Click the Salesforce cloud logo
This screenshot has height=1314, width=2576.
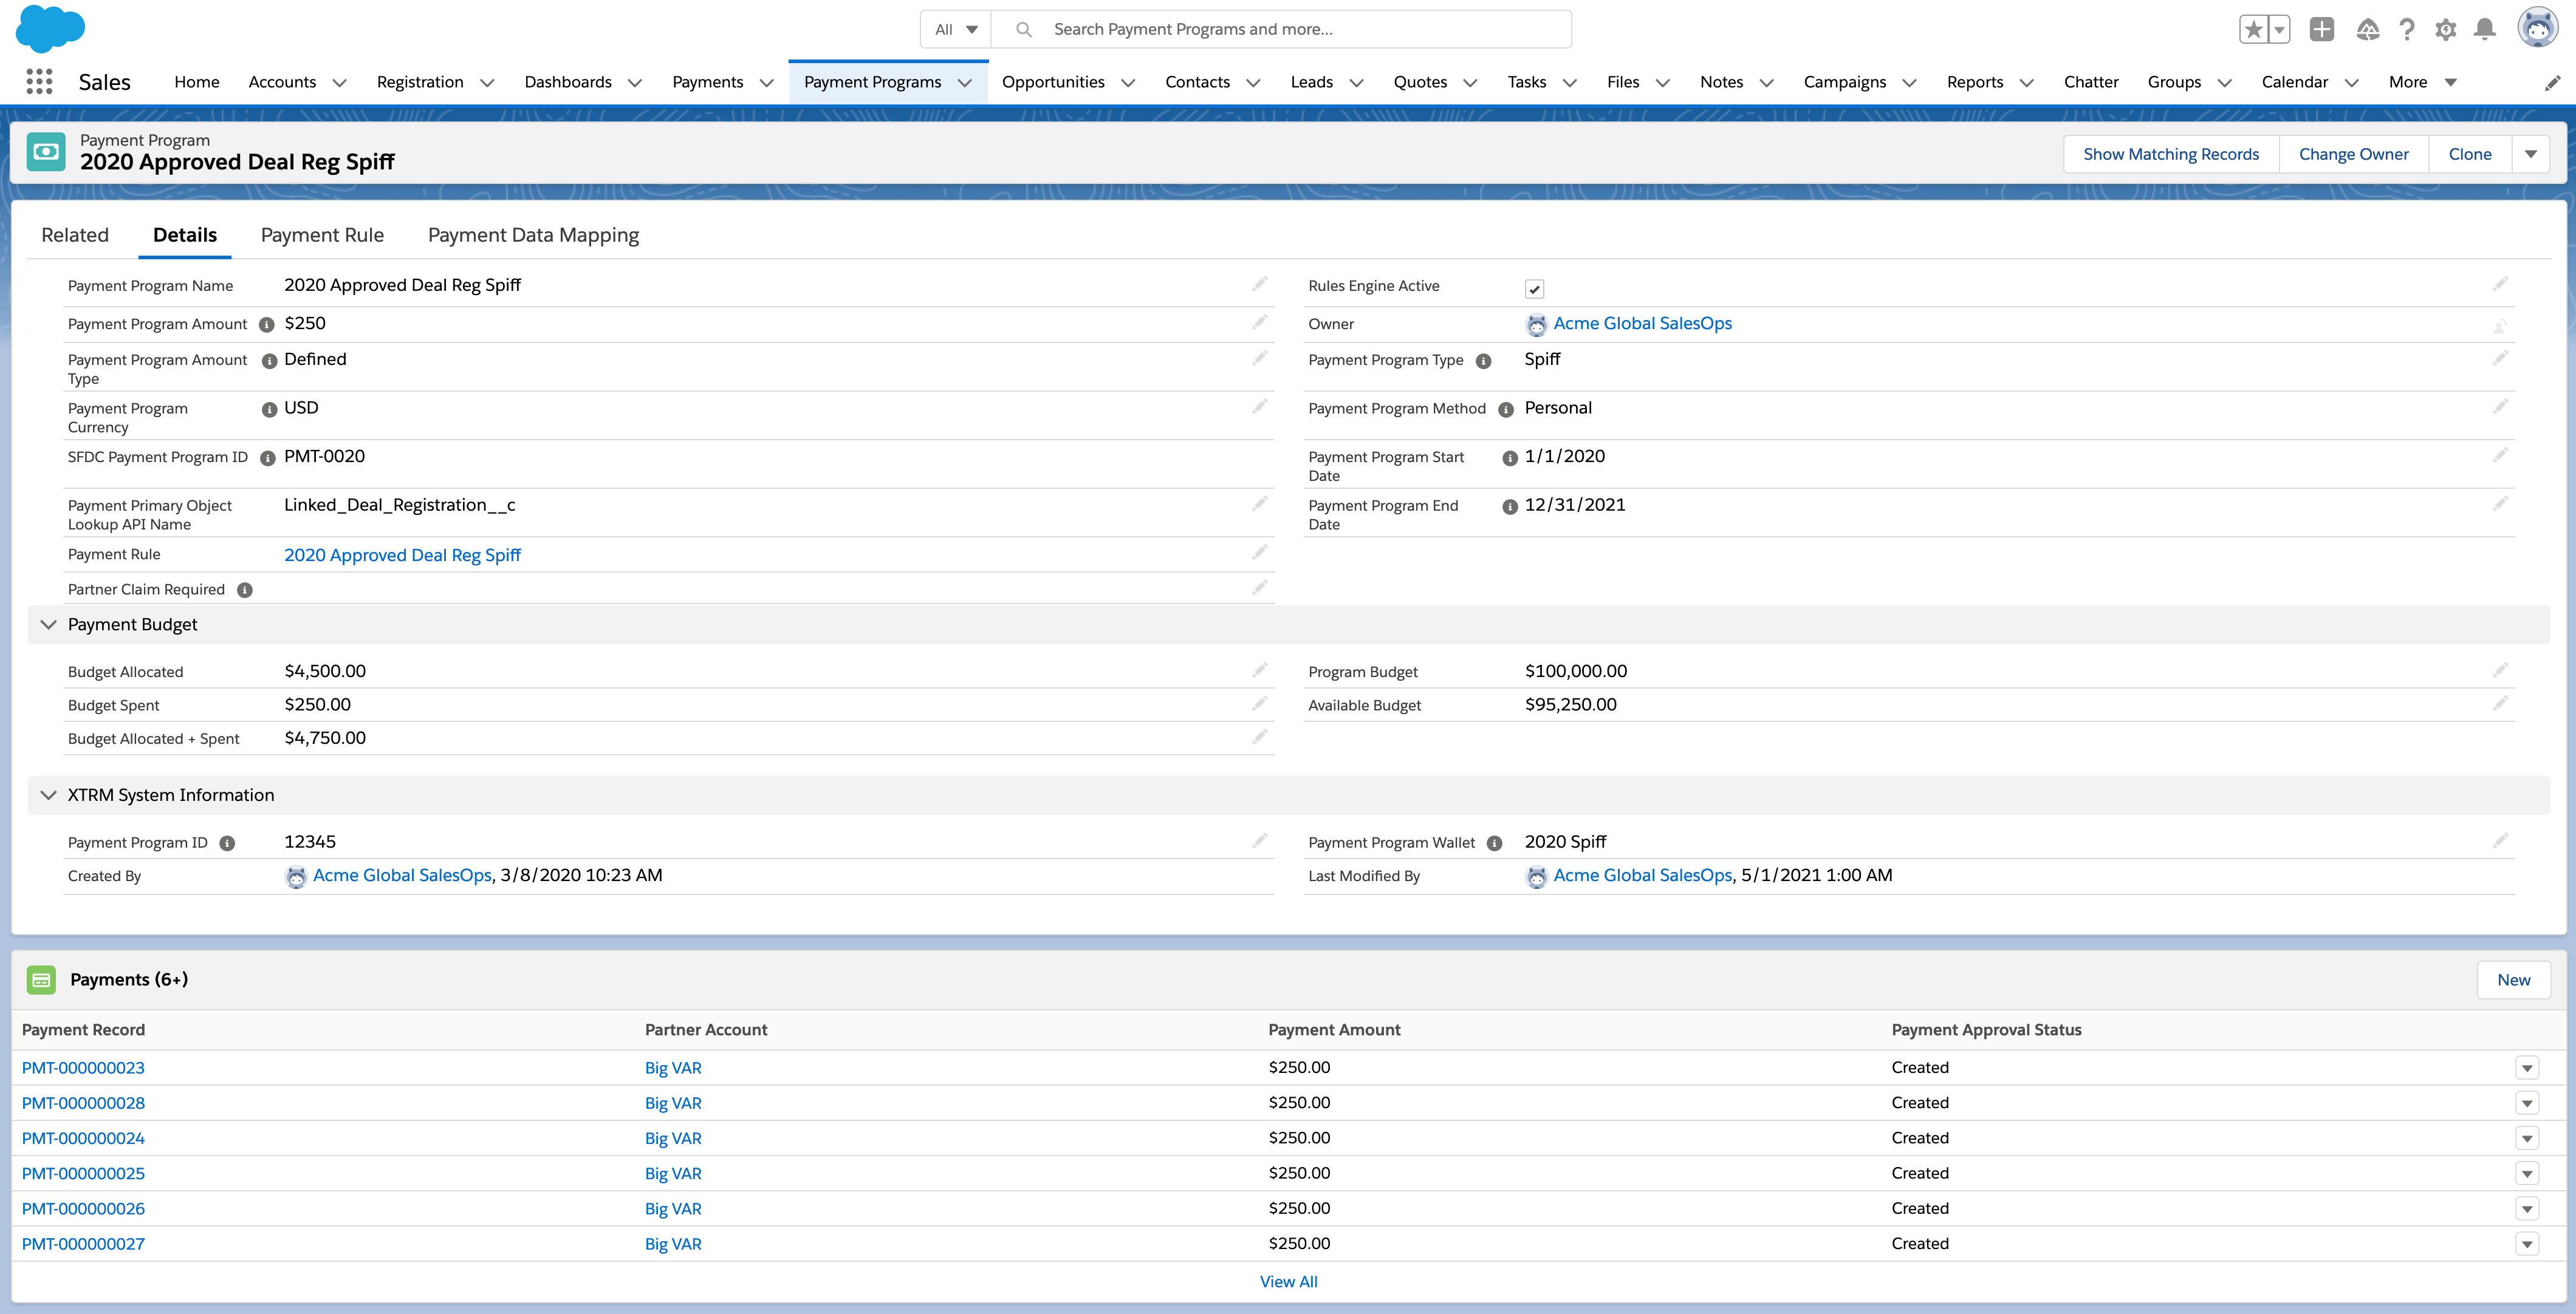pyautogui.click(x=49, y=28)
